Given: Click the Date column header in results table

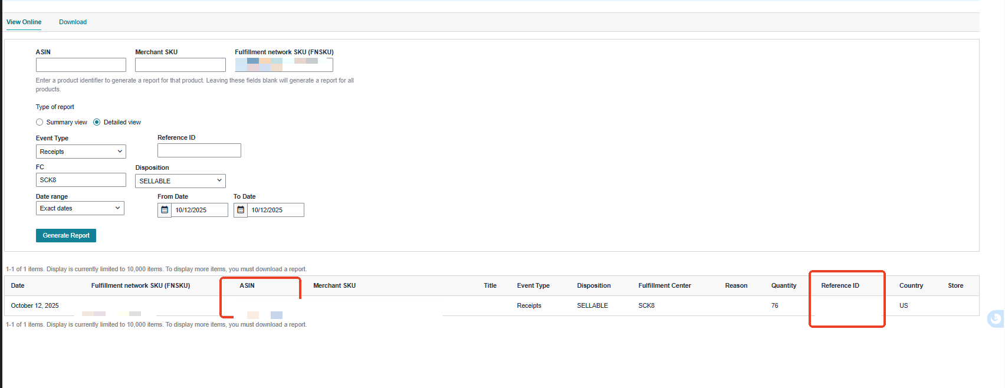Looking at the screenshot, I should tap(18, 285).
